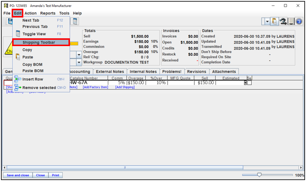Open the Action menu
The image size is (306, 182).
(31, 13)
